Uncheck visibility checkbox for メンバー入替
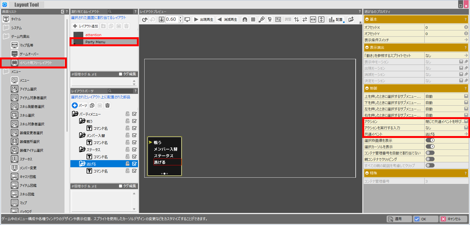Image resolution: width=470 pixels, height=225 pixels. coord(134,135)
